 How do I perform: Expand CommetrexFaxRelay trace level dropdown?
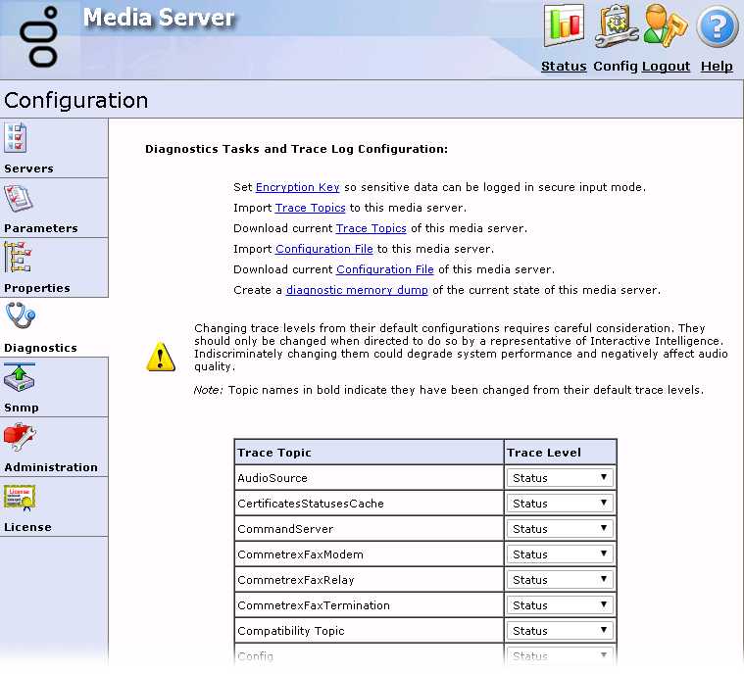[x=561, y=580]
